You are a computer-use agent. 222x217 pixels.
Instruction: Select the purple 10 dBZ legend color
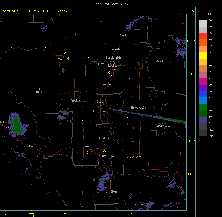202,120
